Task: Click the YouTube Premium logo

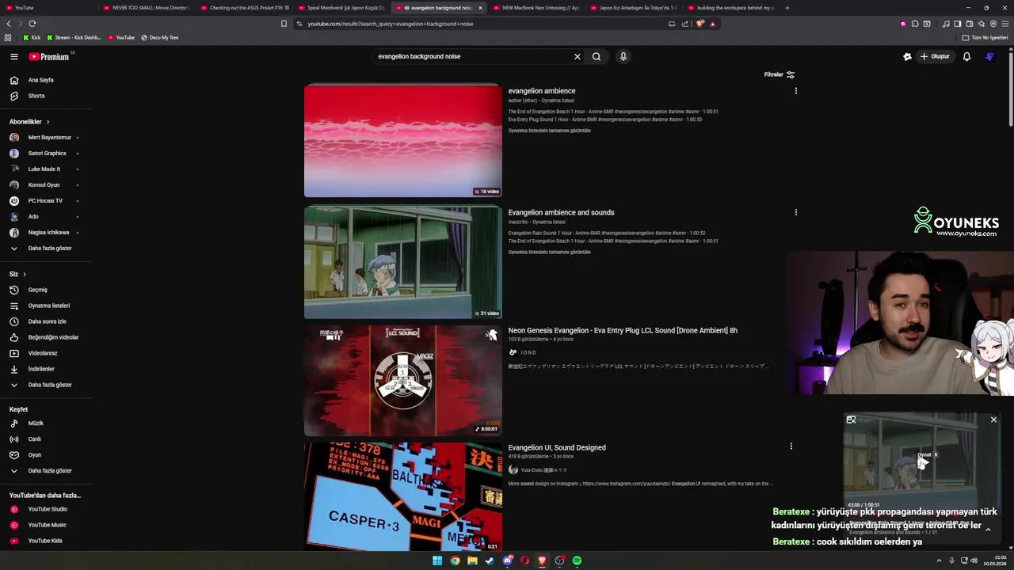Action: 49,56
